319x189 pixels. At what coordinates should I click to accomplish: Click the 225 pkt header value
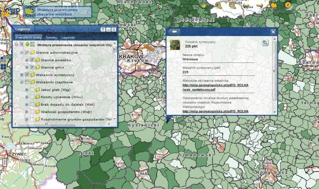pos(191,46)
